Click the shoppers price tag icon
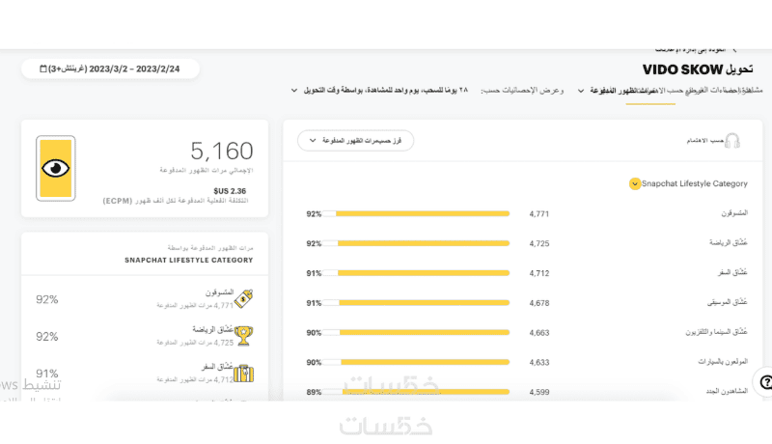Image resolution: width=772 pixels, height=444 pixels. 244,298
